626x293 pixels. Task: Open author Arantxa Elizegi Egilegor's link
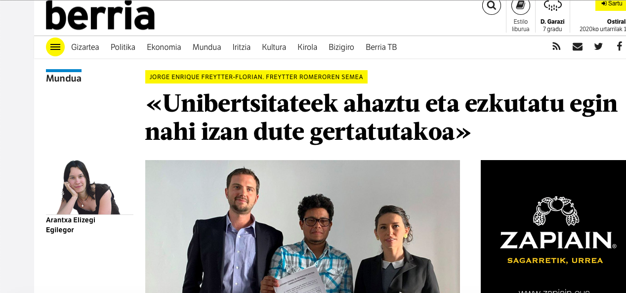(71, 225)
